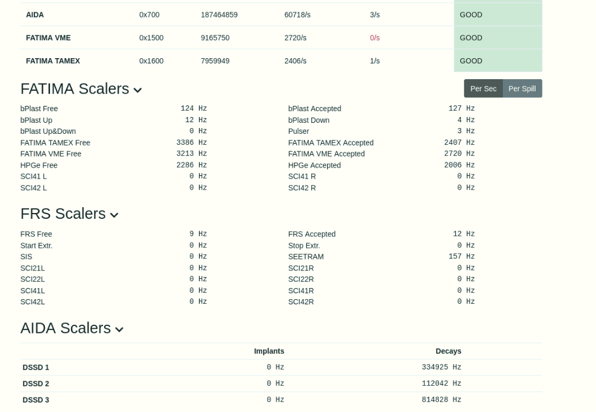The image size is (596, 412).
Task: Select the DSSD 3 row label
Action: [36, 400]
